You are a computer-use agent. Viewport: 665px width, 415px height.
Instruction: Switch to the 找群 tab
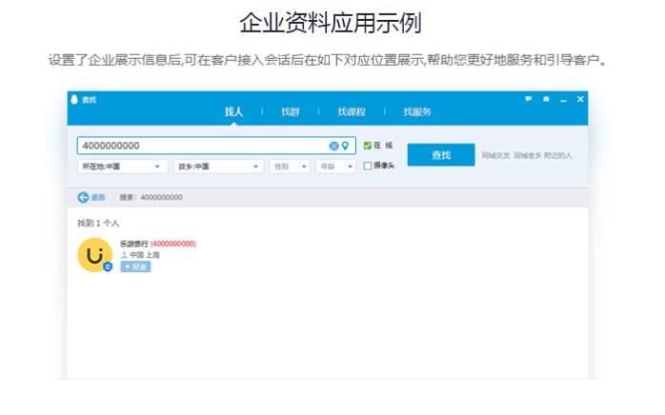click(x=290, y=111)
